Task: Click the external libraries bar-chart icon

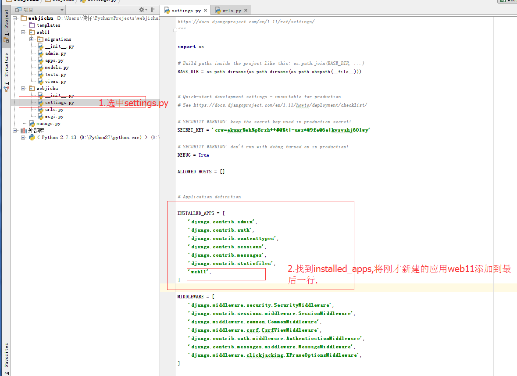Action: [24, 131]
